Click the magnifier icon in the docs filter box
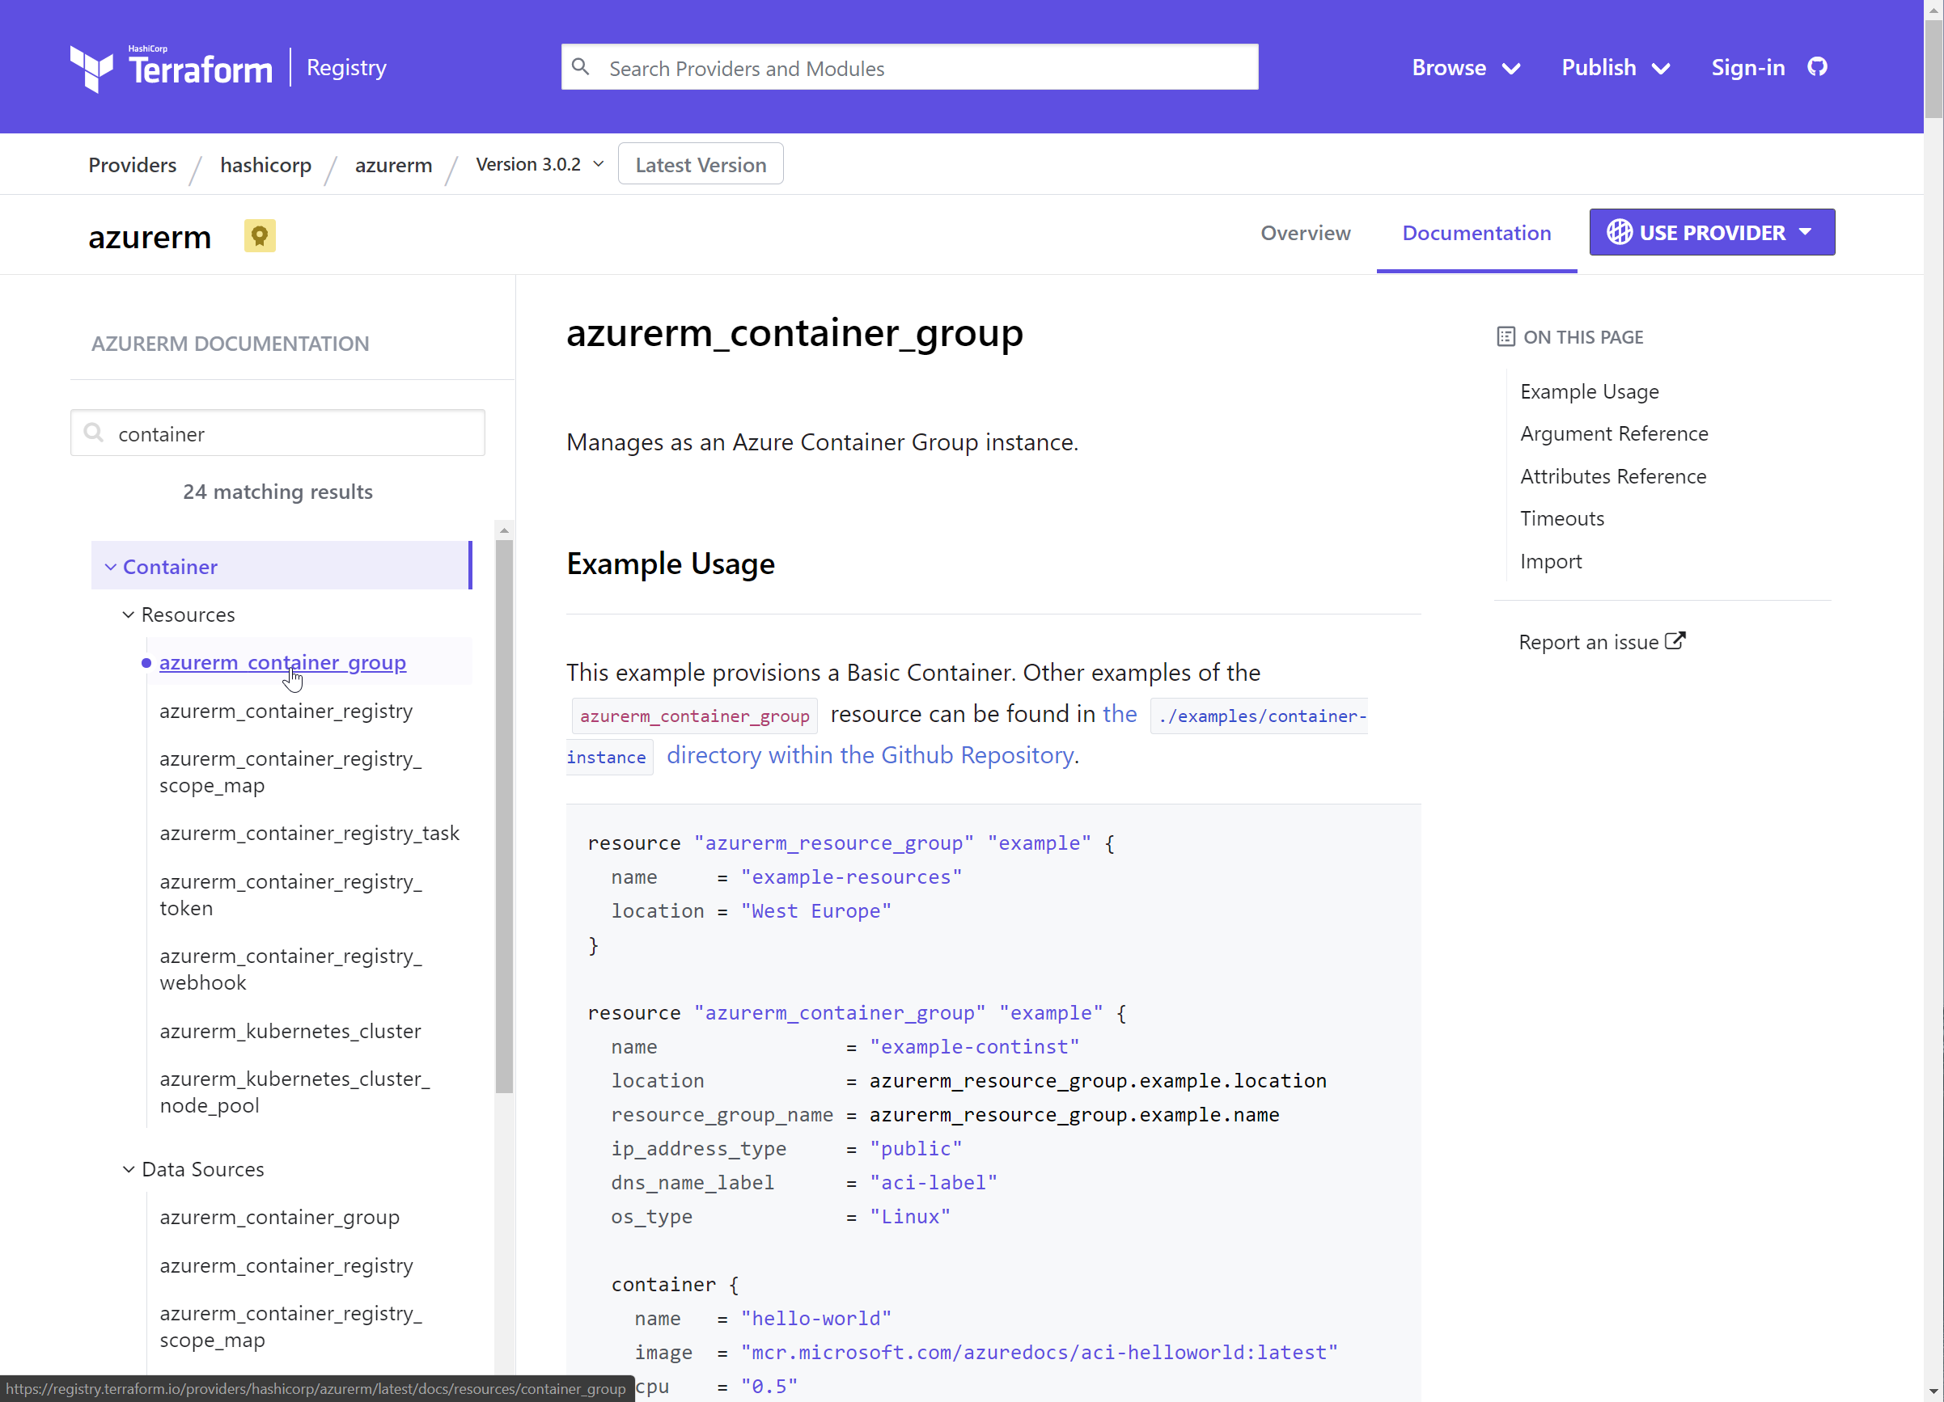 click(x=95, y=433)
